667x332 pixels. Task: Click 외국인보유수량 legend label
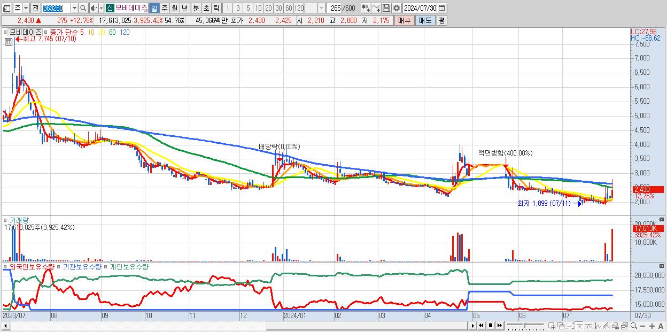tap(32, 266)
